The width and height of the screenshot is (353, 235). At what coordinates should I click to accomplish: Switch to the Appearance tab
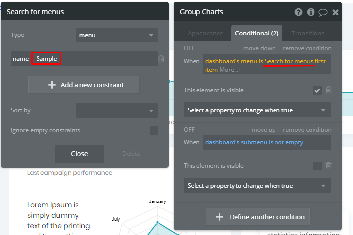coord(205,33)
